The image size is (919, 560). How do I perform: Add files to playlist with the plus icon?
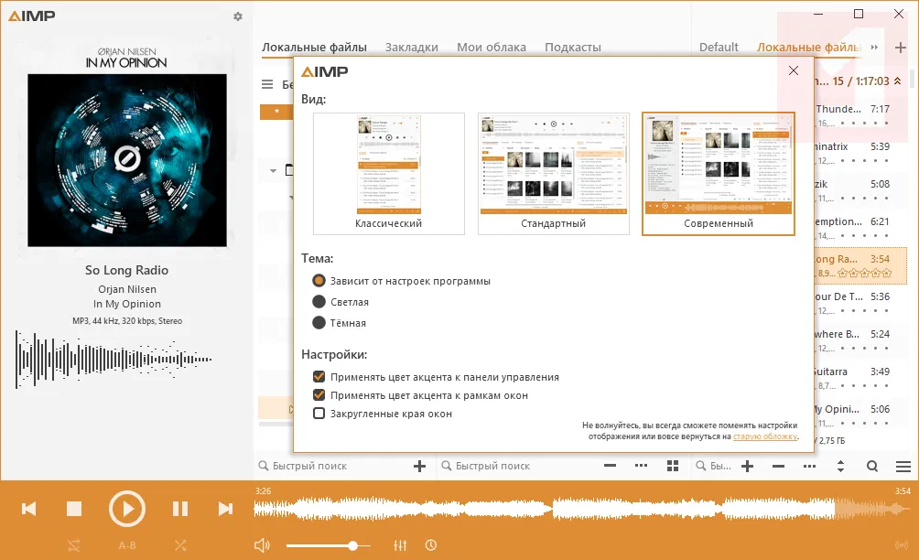pyautogui.click(x=747, y=466)
